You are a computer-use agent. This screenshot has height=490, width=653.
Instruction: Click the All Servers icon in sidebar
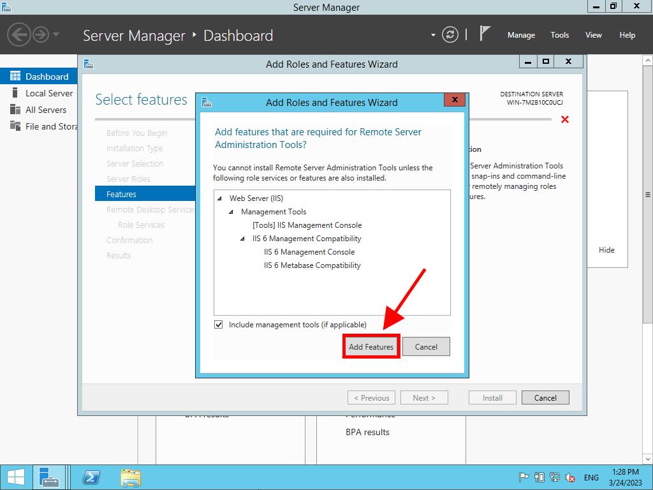click(15, 109)
